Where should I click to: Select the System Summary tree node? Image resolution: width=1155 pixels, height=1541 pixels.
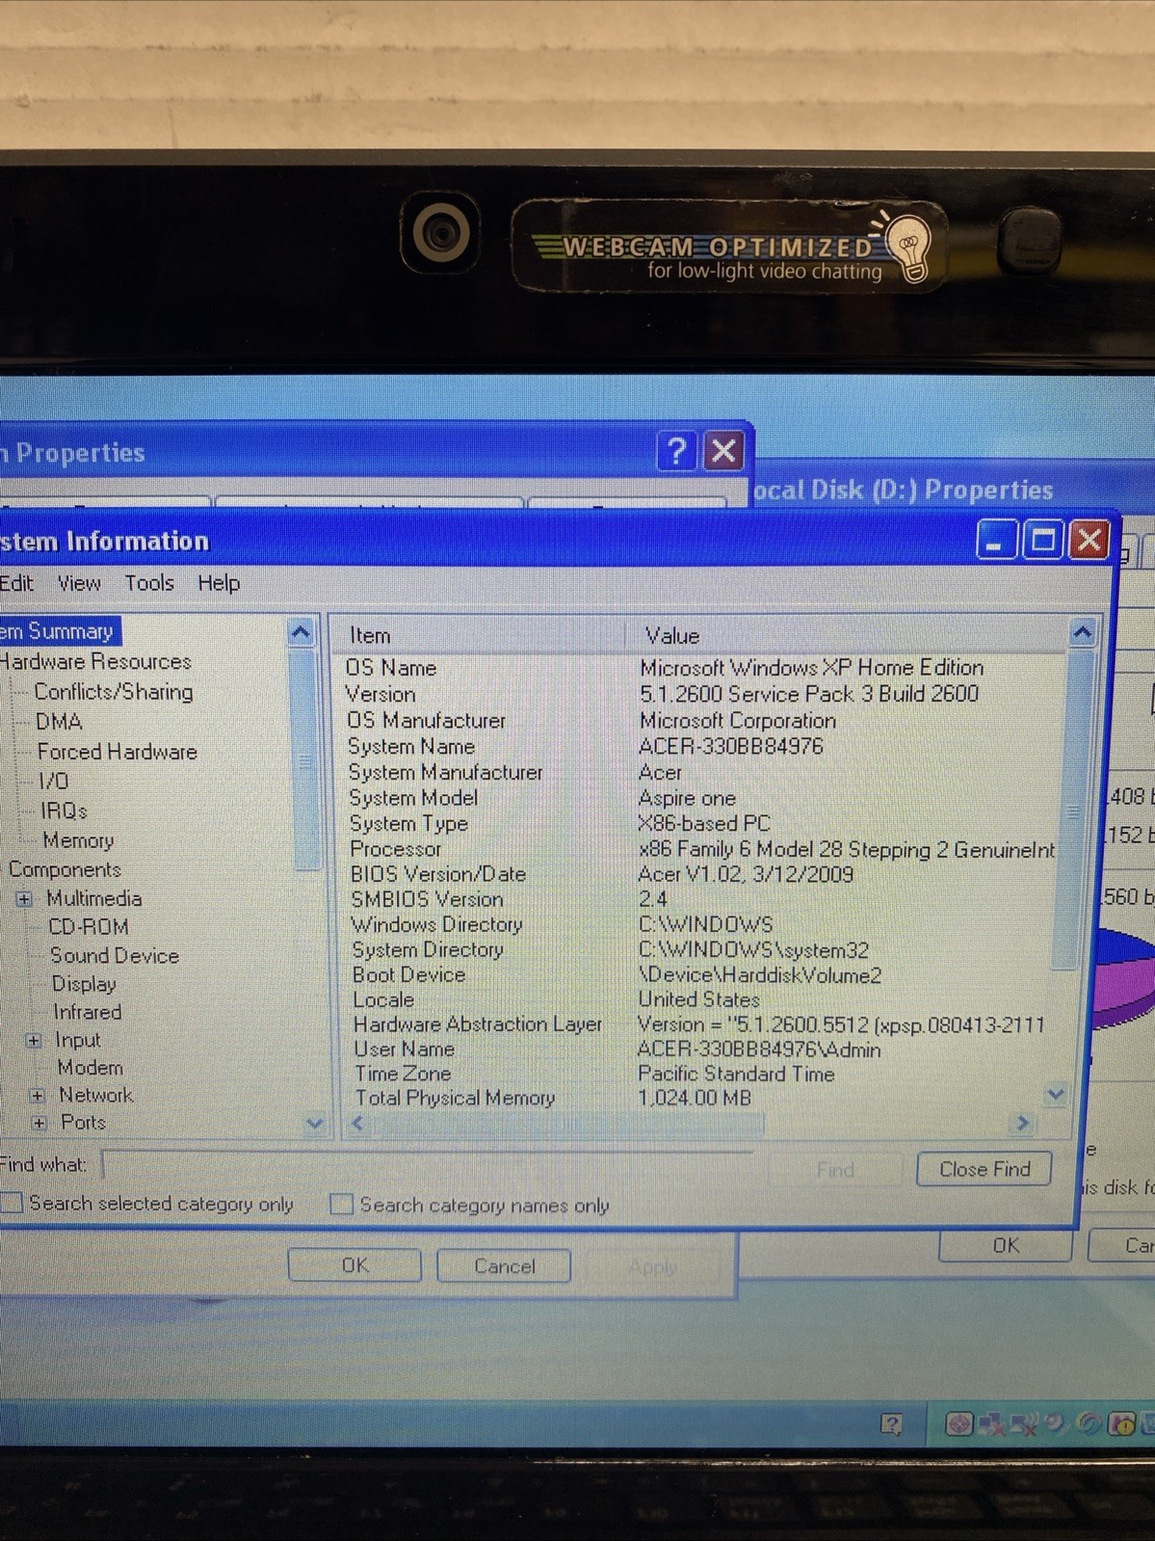(58, 631)
